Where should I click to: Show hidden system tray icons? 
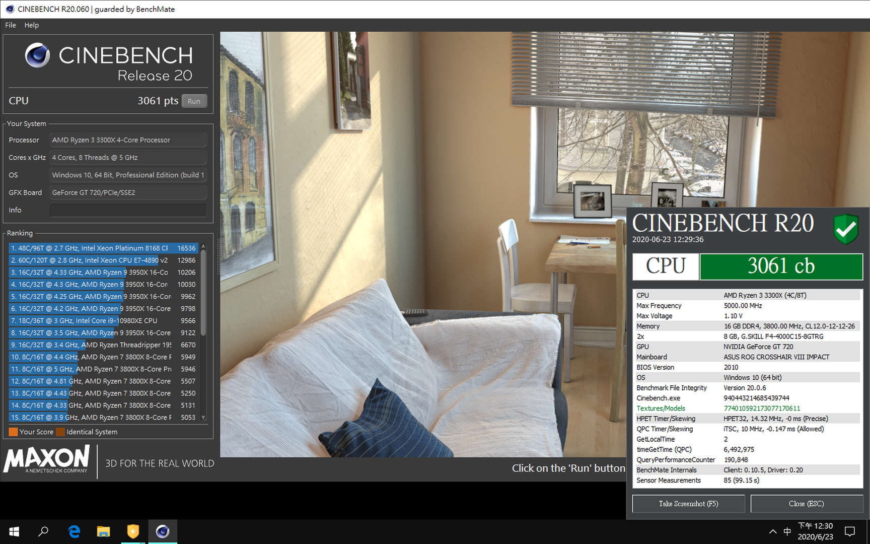click(x=773, y=531)
